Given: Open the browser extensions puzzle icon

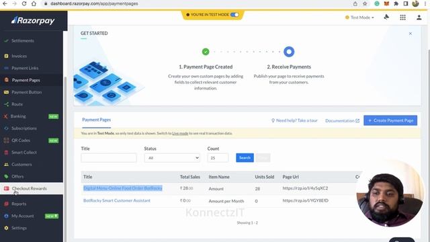Looking at the screenshot, I should (396, 3).
